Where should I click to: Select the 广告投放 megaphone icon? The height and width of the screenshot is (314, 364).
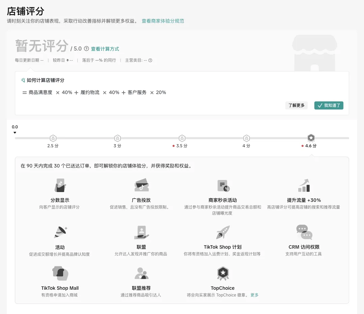pos(141,185)
